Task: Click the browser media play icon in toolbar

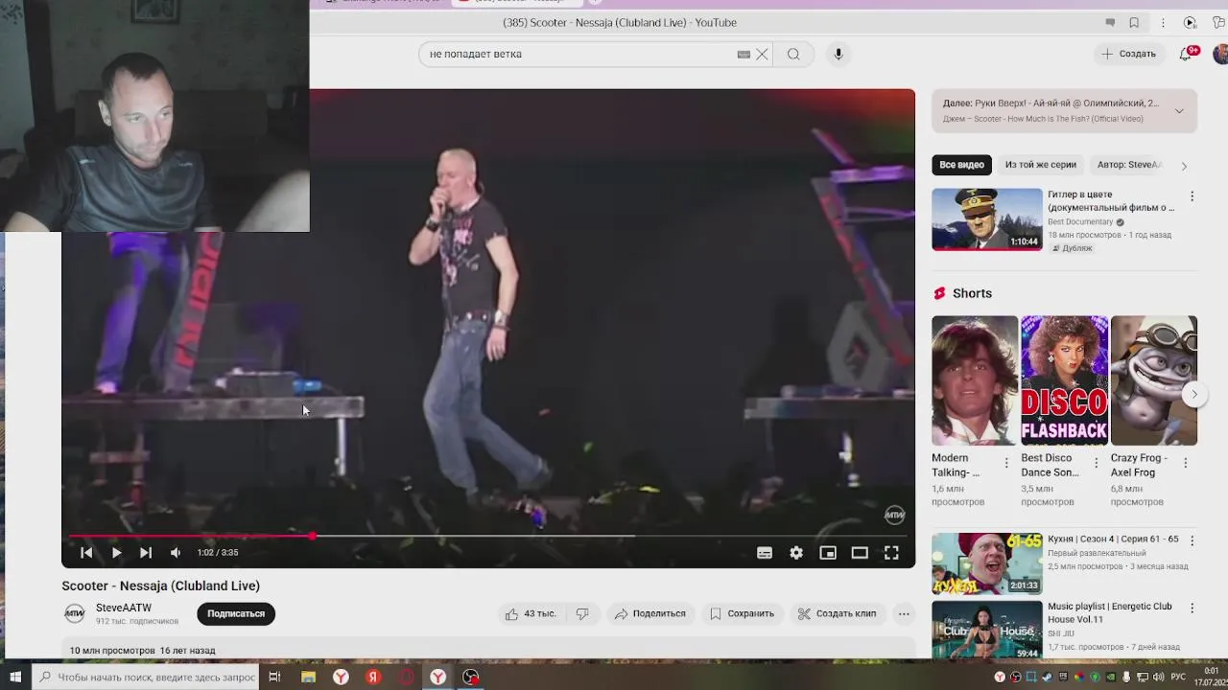Action: point(1190,23)
